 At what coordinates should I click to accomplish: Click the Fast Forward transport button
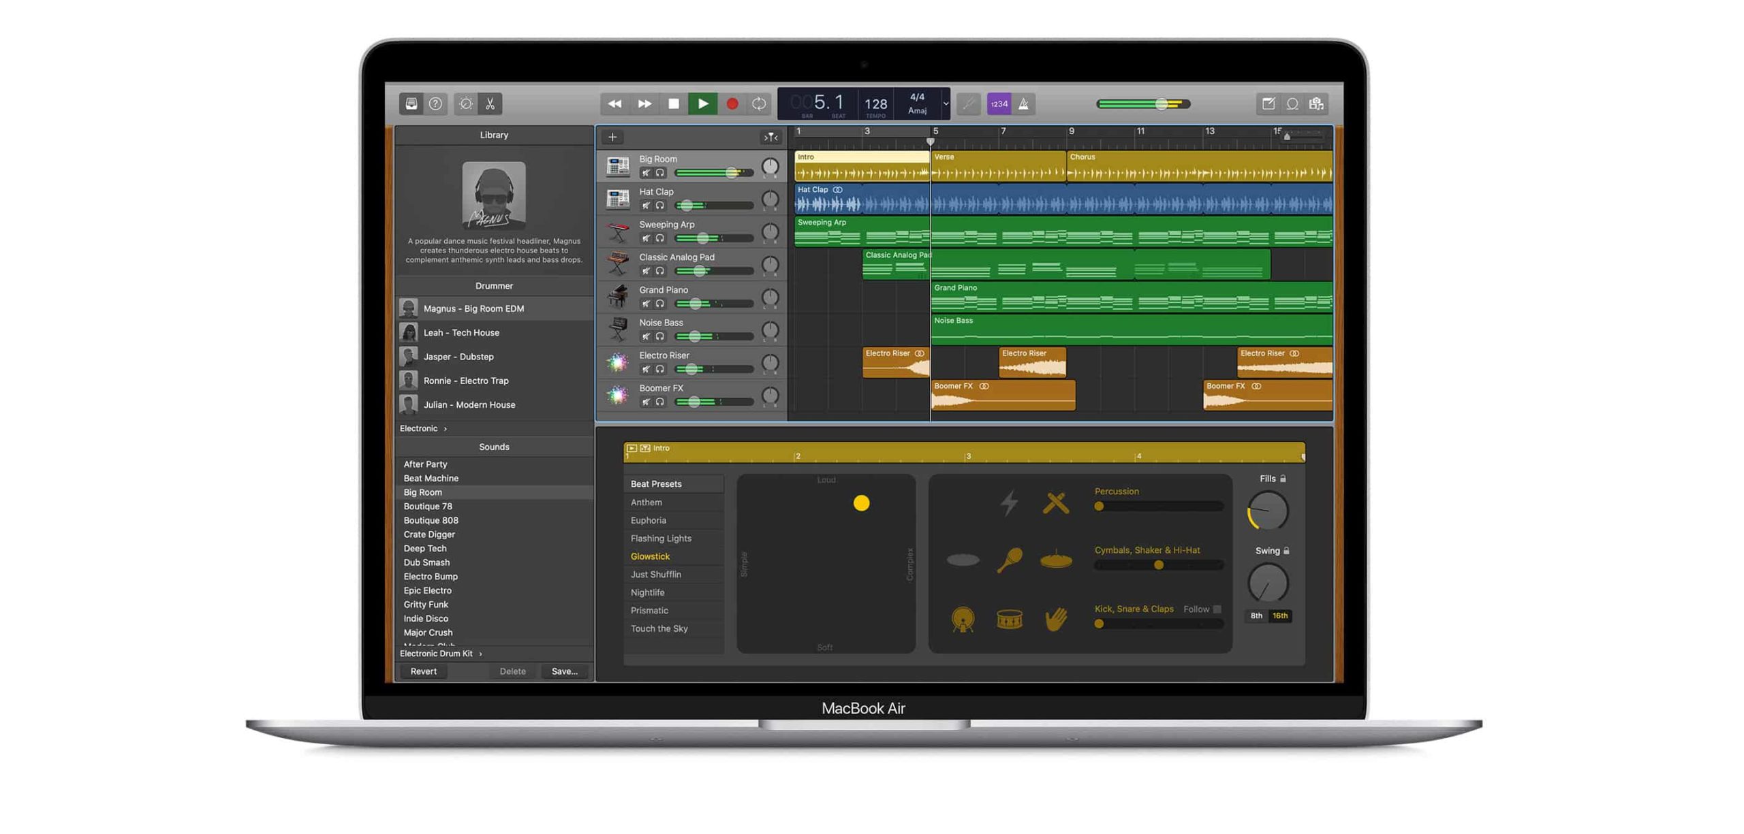[x=644, y=103]
